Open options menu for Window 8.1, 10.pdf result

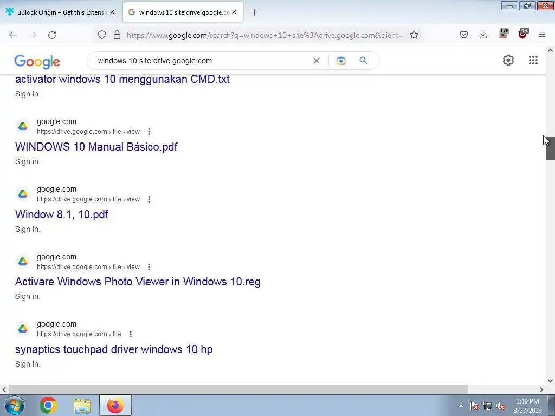[149, 199]
